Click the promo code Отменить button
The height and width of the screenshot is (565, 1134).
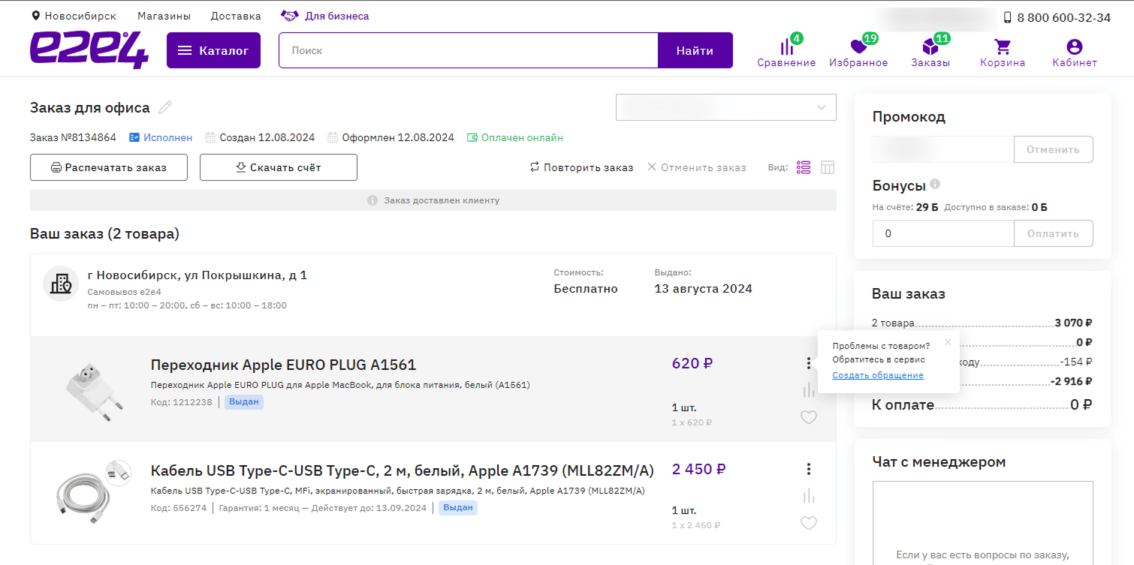click(1053, 149)
